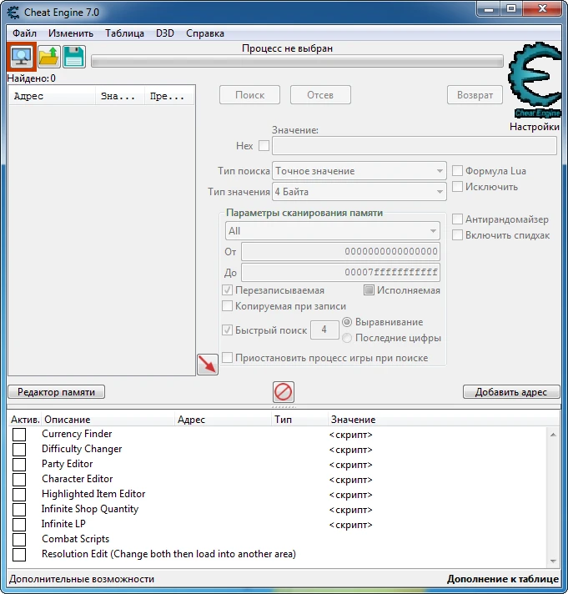The image size is (568, 594).
Task: Toggle Копируемая при записи checkbox
Action: tap(227, 305)
